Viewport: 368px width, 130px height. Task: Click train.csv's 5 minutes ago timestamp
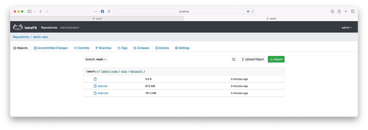click(x=239, y=93)
